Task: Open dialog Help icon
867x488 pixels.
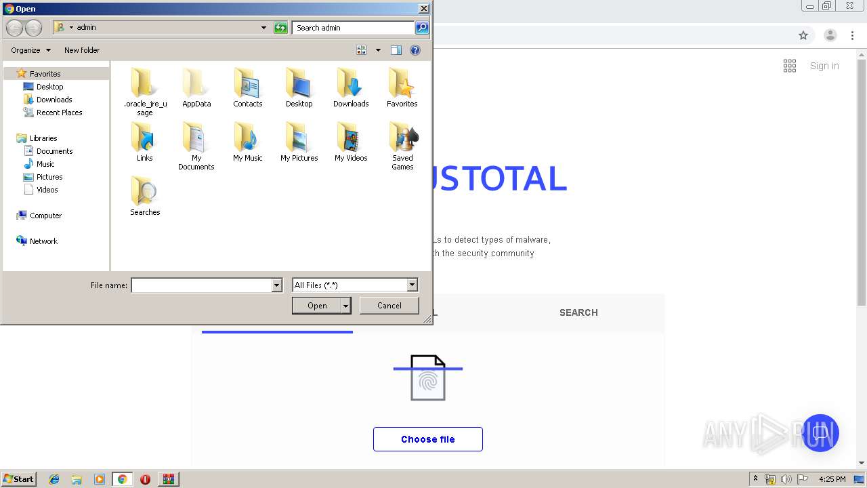Action: [x=415, y=50]
